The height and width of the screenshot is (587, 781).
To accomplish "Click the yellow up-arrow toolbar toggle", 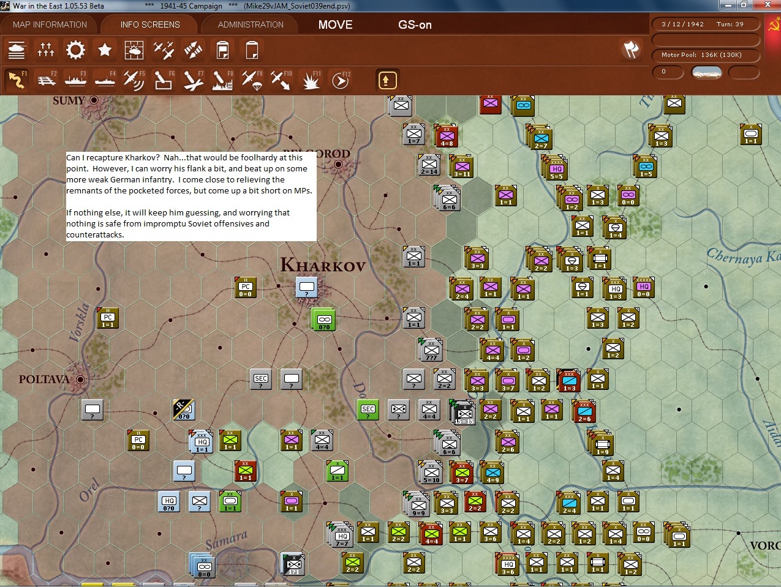I will tap(388, 80).
